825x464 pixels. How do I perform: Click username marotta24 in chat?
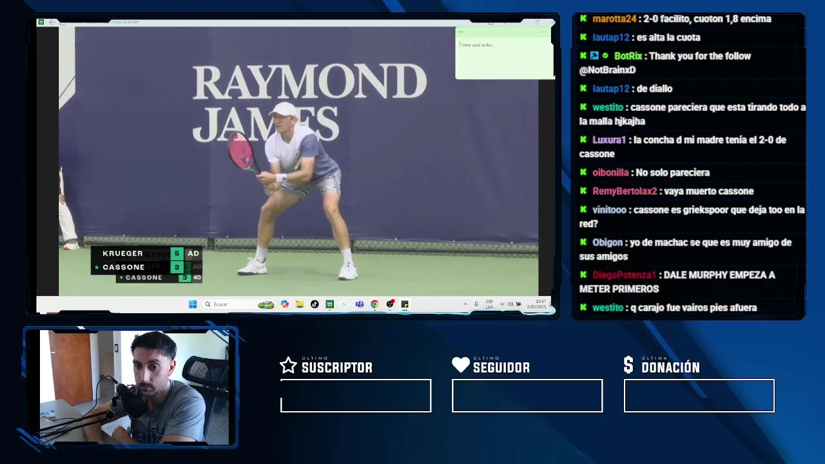(x=614, y=19)
